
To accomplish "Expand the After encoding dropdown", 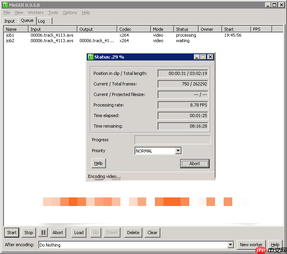I will (230, 245).
